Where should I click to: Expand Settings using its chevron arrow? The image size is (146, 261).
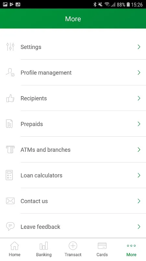click(139, 47)
